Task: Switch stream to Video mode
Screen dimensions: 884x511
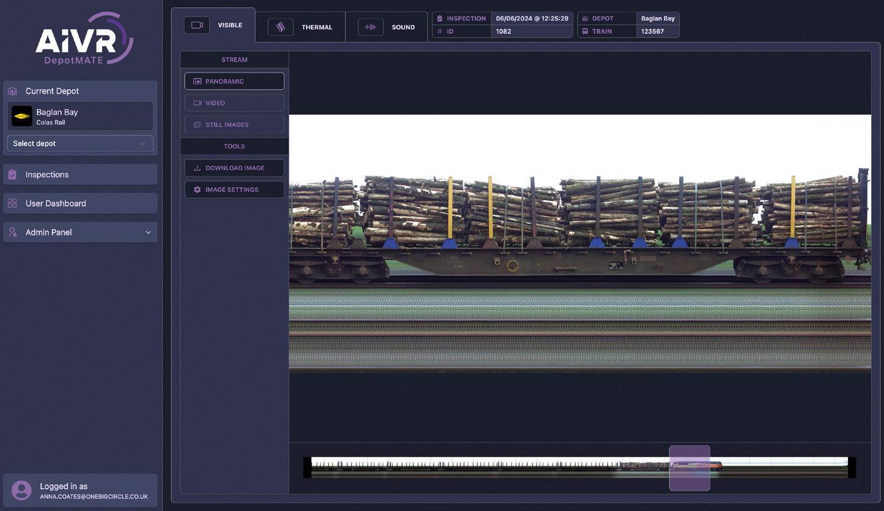Action: click(234, 103)
